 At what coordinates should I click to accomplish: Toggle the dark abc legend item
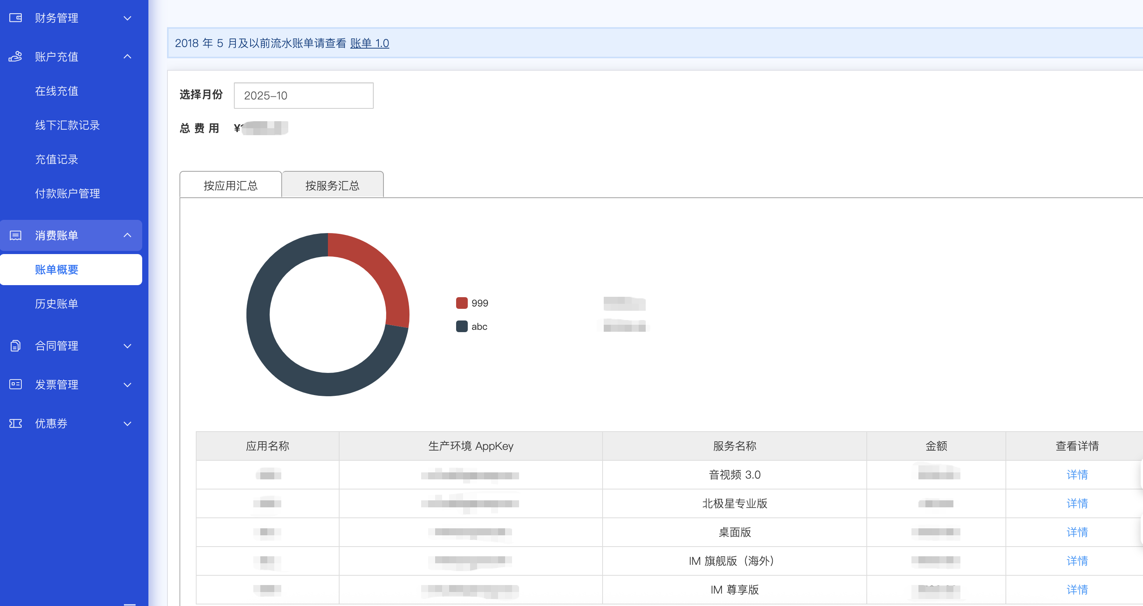tap(472, 327)
